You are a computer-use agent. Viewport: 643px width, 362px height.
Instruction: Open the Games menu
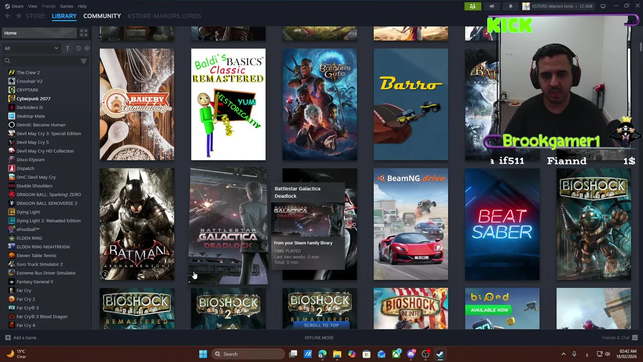point(66,6)
